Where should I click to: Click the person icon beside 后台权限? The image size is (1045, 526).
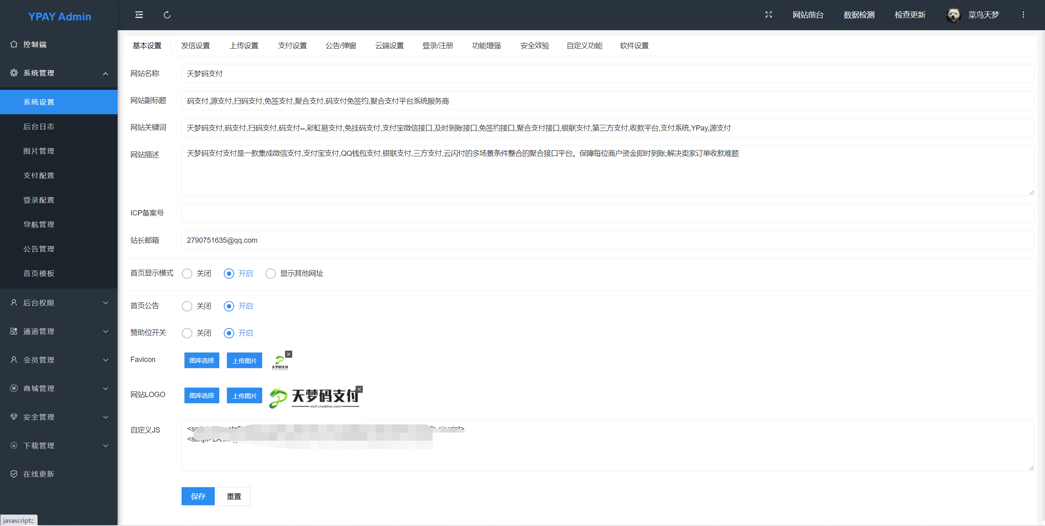click(14, 302)
